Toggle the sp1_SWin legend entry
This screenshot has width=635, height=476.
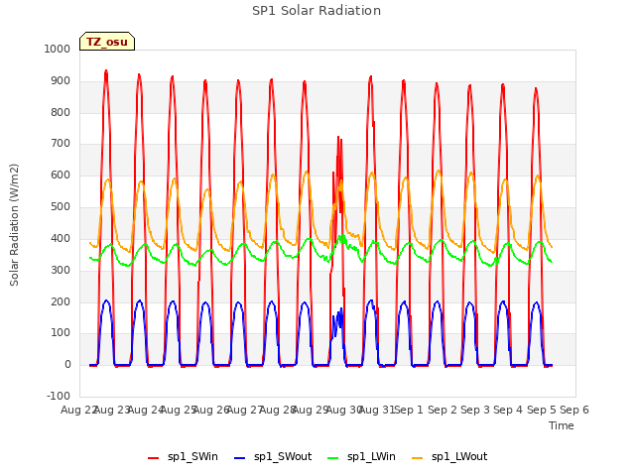(183, 456)
